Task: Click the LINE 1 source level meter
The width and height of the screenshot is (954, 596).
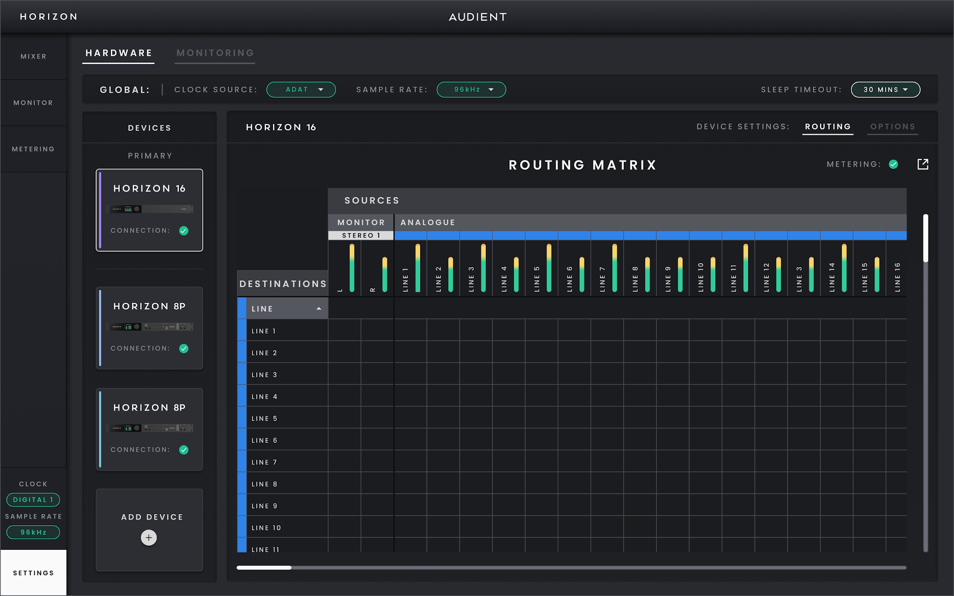Action: coord(418,268)
